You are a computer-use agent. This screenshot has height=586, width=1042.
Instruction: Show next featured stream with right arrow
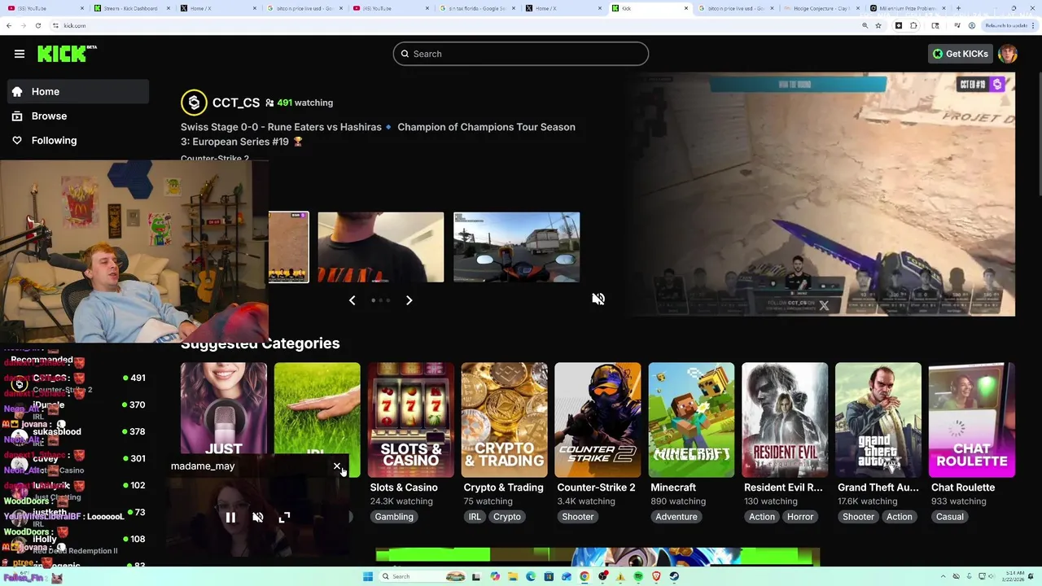point(409,300)
